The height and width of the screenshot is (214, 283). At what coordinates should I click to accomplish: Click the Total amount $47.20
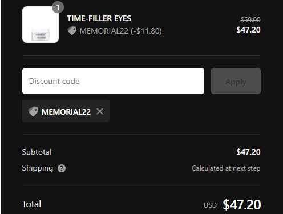point(242,205)
